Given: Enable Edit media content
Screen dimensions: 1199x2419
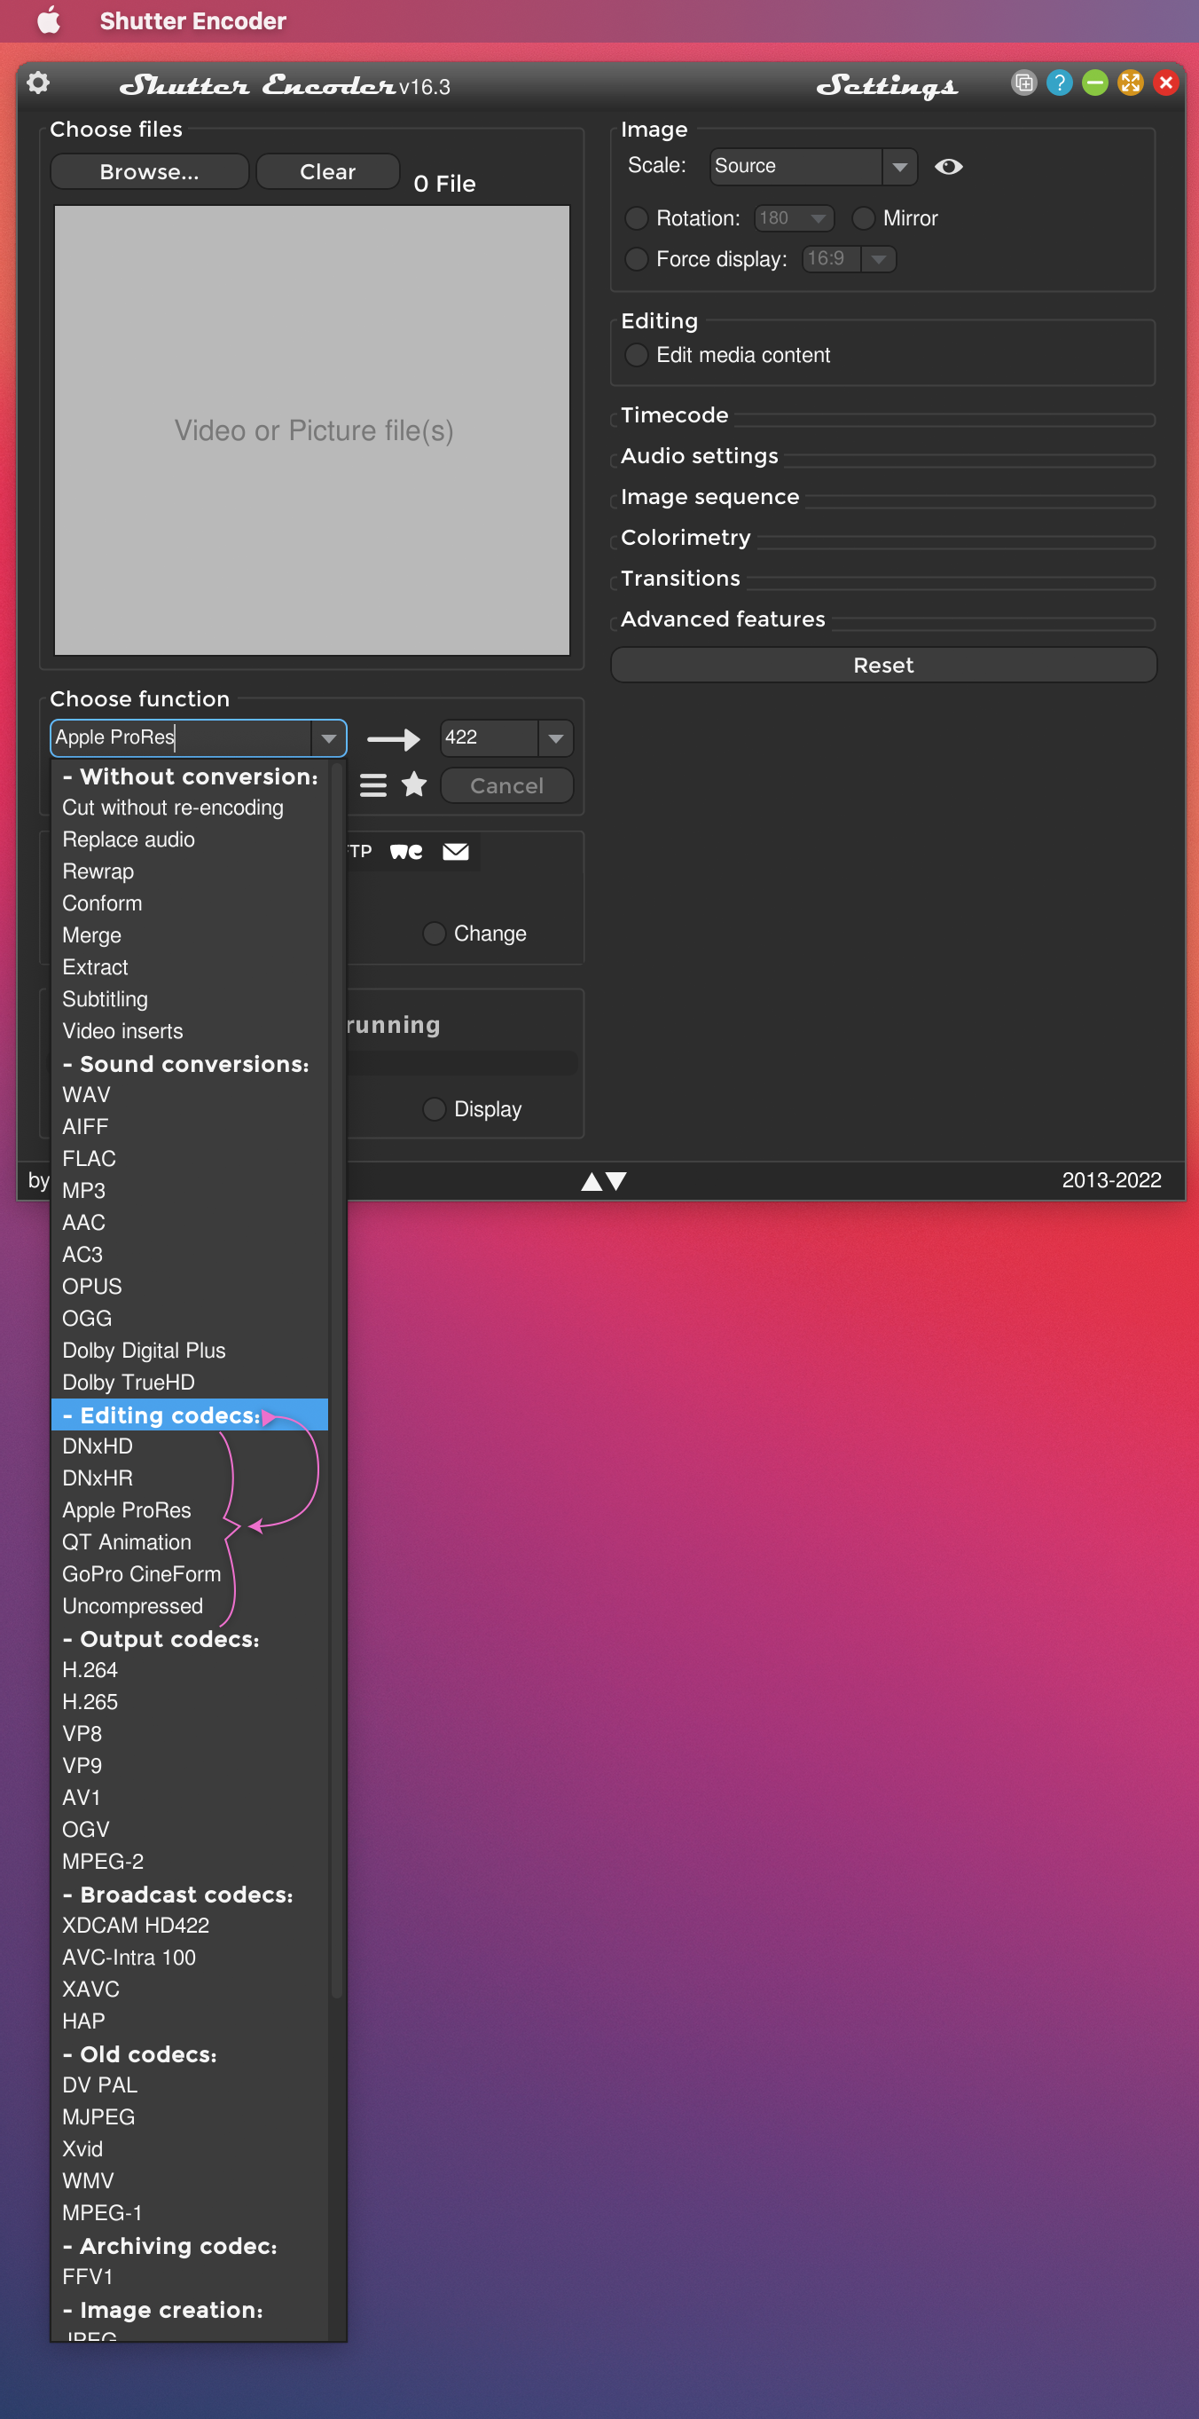Looking at the screenshot, I should click(x=636, y=355).
